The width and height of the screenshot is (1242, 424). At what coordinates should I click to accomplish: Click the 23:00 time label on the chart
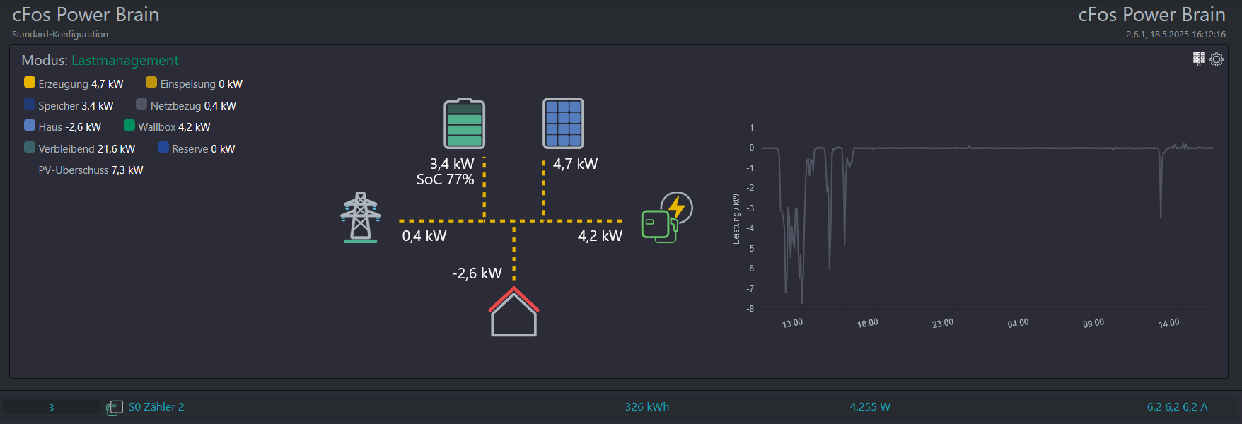coord(942,323)
